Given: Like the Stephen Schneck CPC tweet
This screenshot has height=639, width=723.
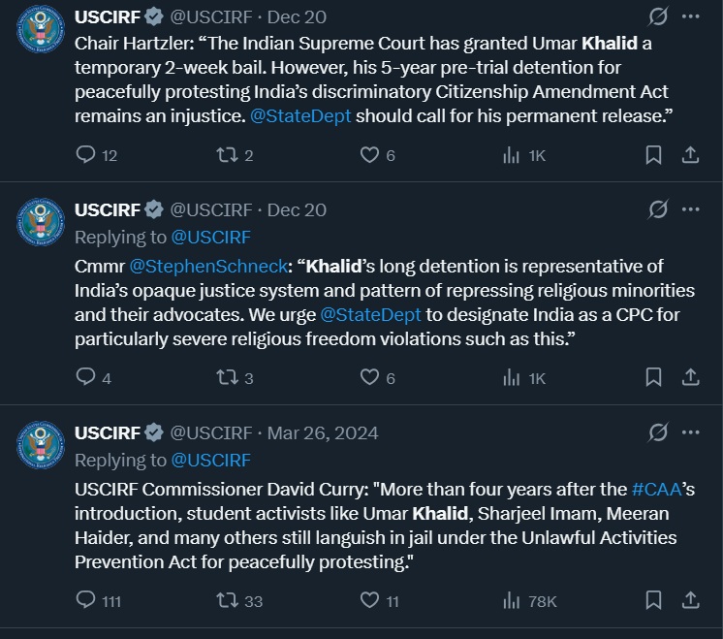Looking at the screenshot, I should coord(369,378).
